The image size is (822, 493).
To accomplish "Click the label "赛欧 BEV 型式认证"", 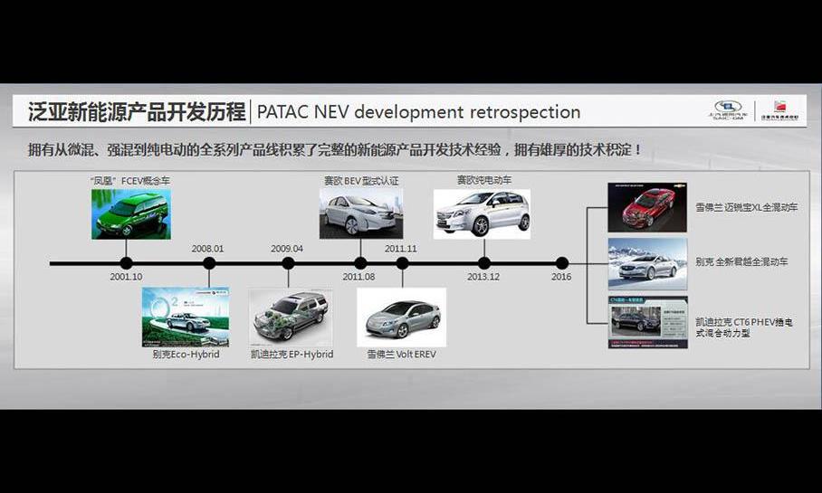I will pos(361,181).
